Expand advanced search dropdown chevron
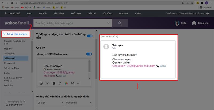Screen dimensions: 214x110 click(109, 23)
